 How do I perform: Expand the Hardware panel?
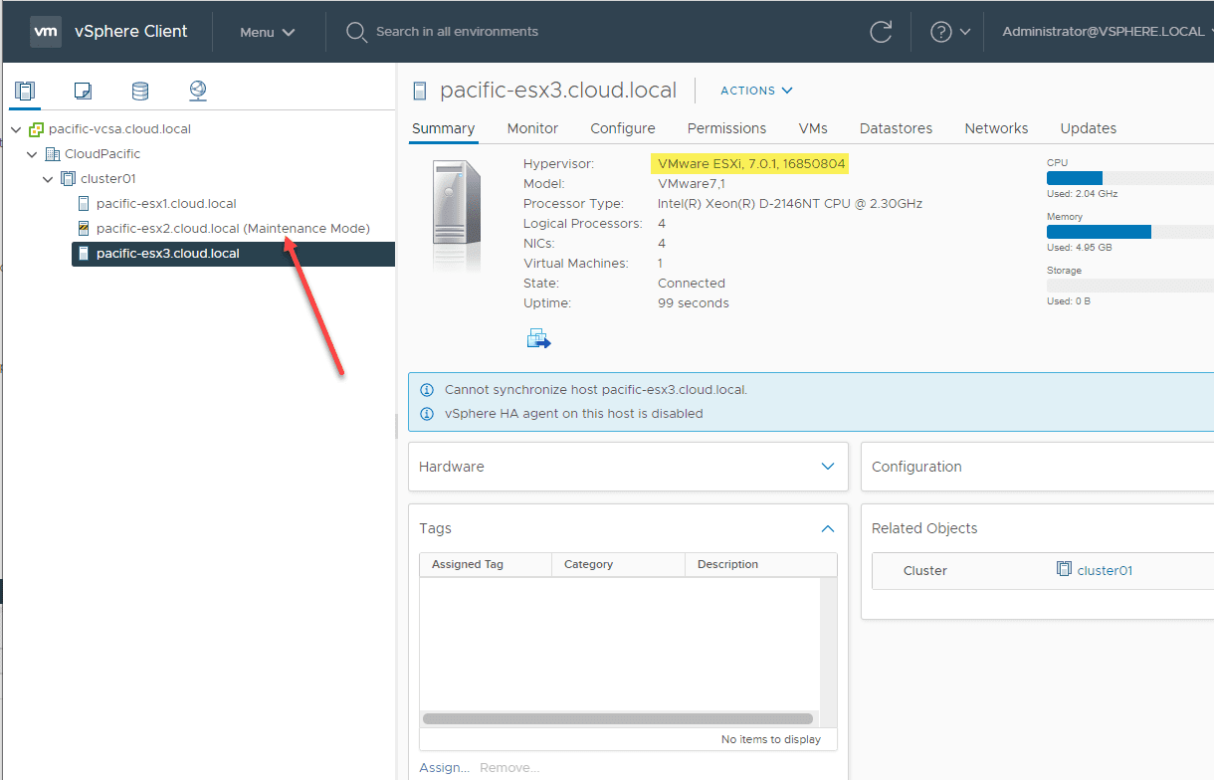(827, 467)
